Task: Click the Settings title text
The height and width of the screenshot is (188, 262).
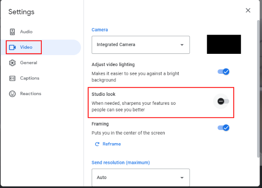Action: coord(21,12)
